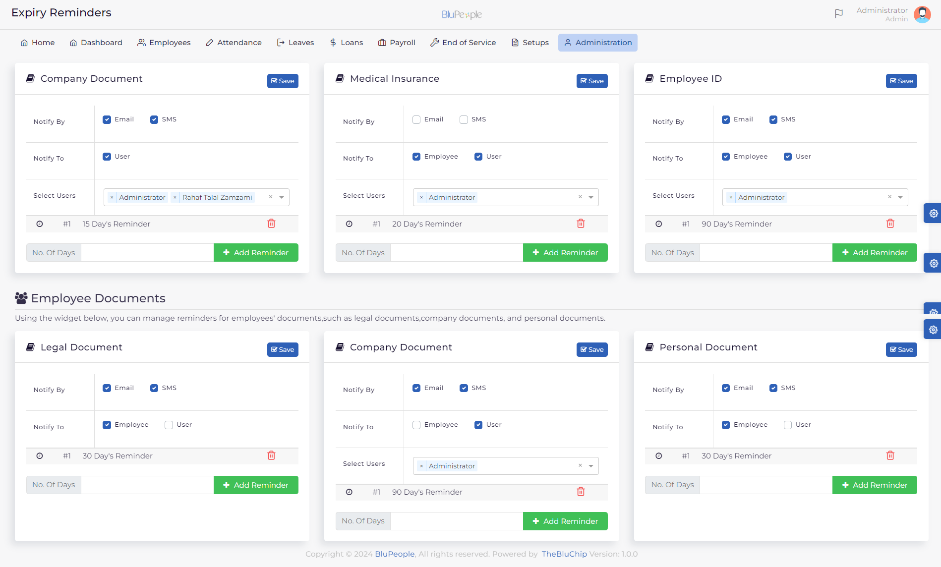941x567 pixels.
Task: Open the TheBluChip footer link
Action: [x=564, y=554]
